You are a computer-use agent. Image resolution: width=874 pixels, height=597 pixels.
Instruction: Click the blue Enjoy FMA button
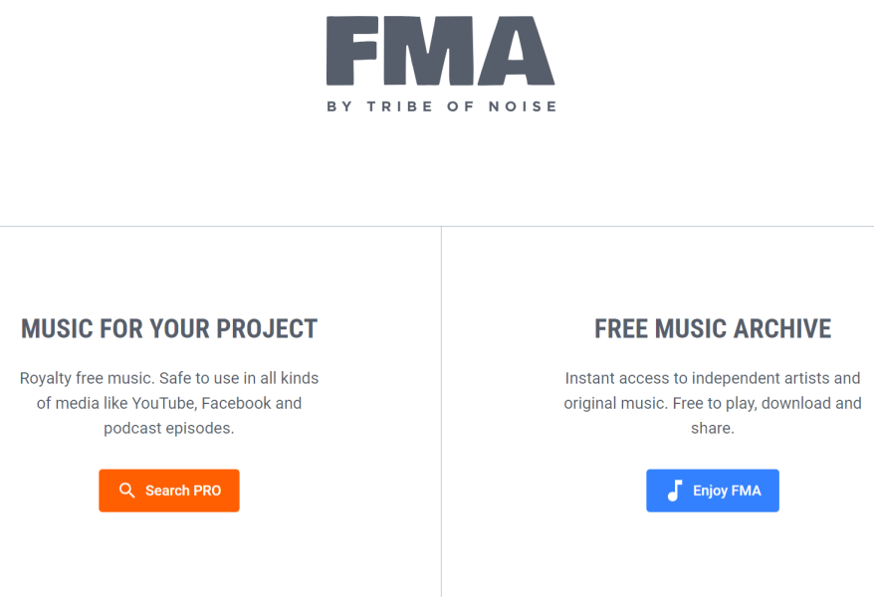[x=713, y=491]
